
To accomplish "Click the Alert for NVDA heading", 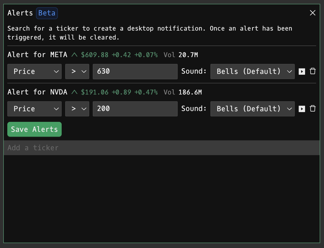I will 37,92.
